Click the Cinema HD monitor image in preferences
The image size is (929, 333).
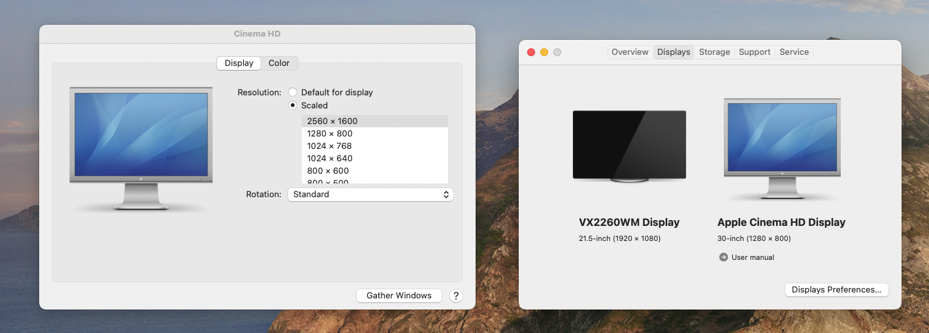pyautogui.click(x=141, y=149)
